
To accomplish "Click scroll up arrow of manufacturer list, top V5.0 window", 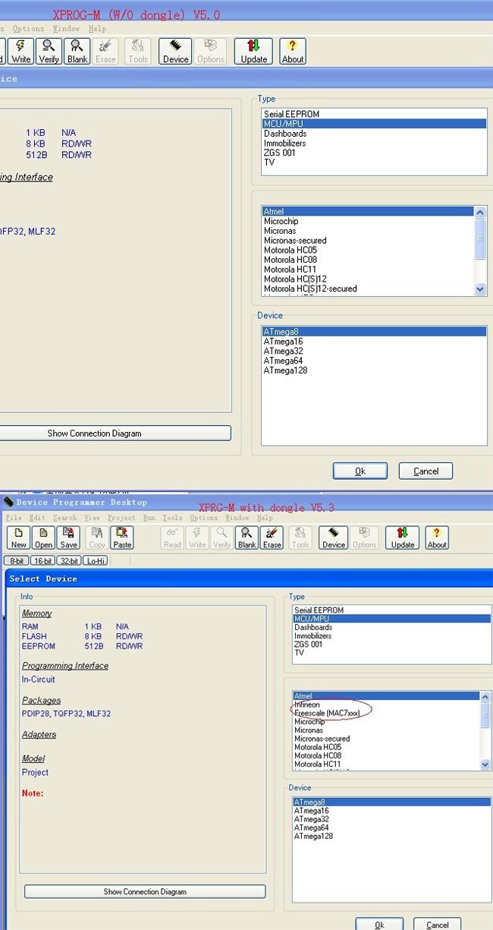I will (480, 213).
